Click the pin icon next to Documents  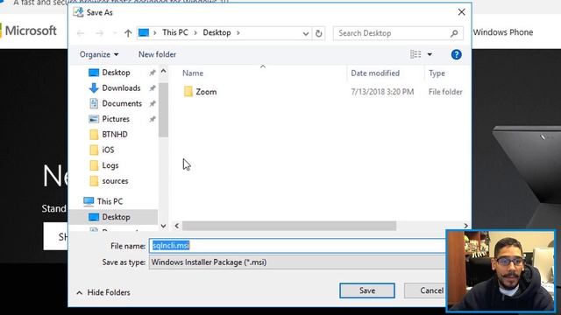(x=153, y=103)
